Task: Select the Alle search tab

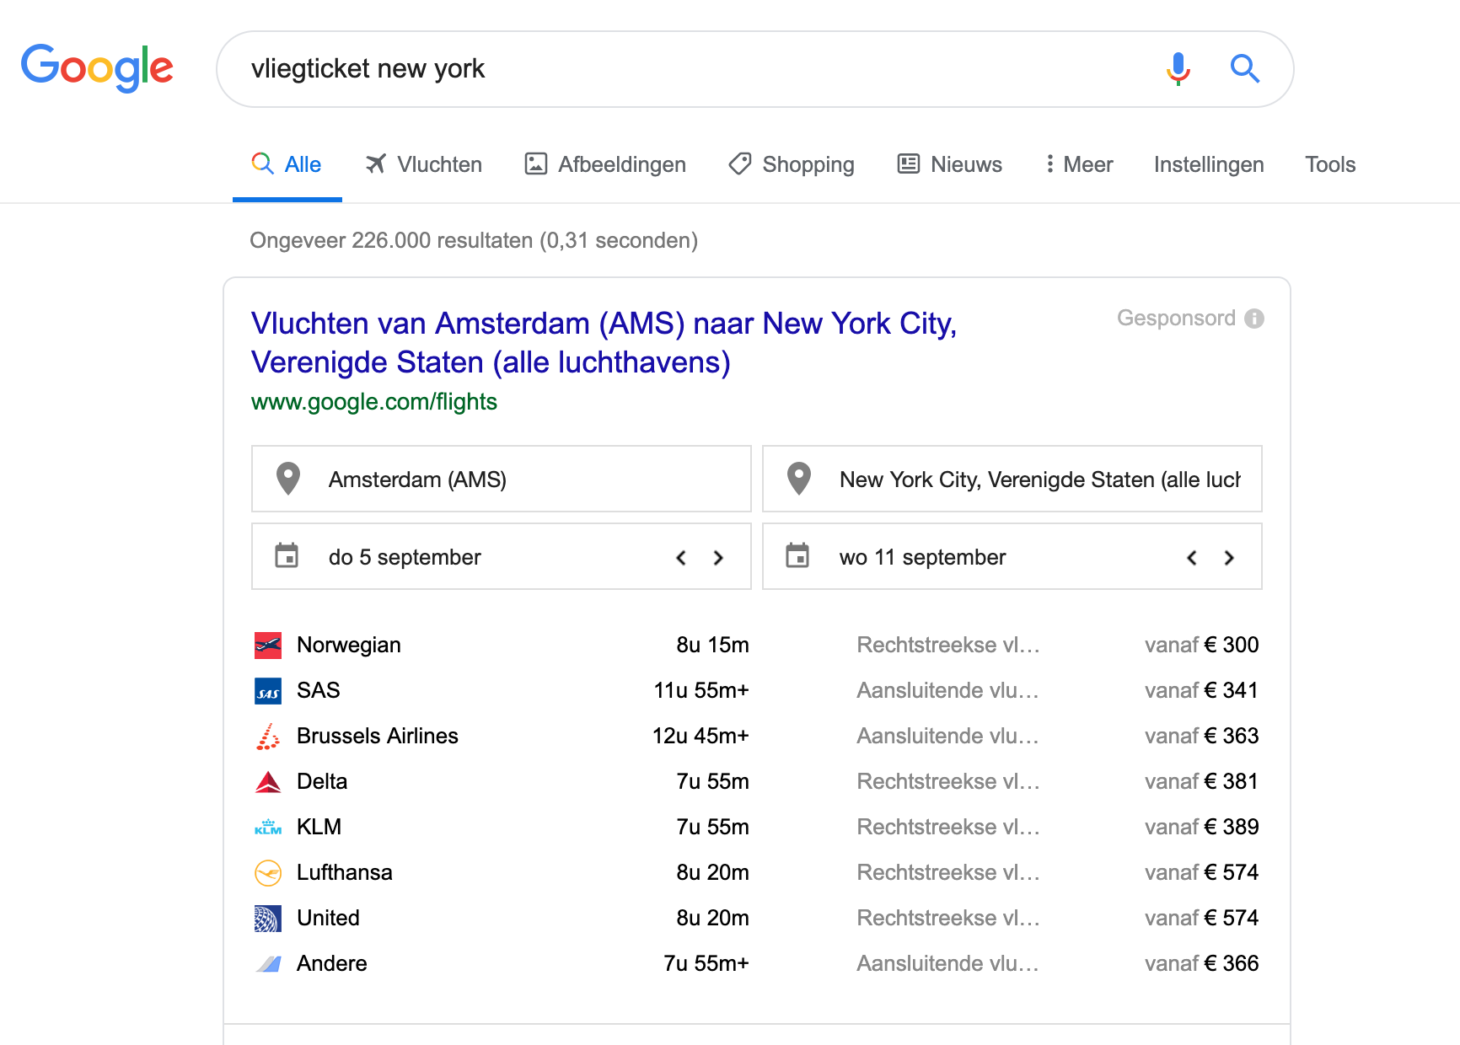Action: (x=287, y=164)
